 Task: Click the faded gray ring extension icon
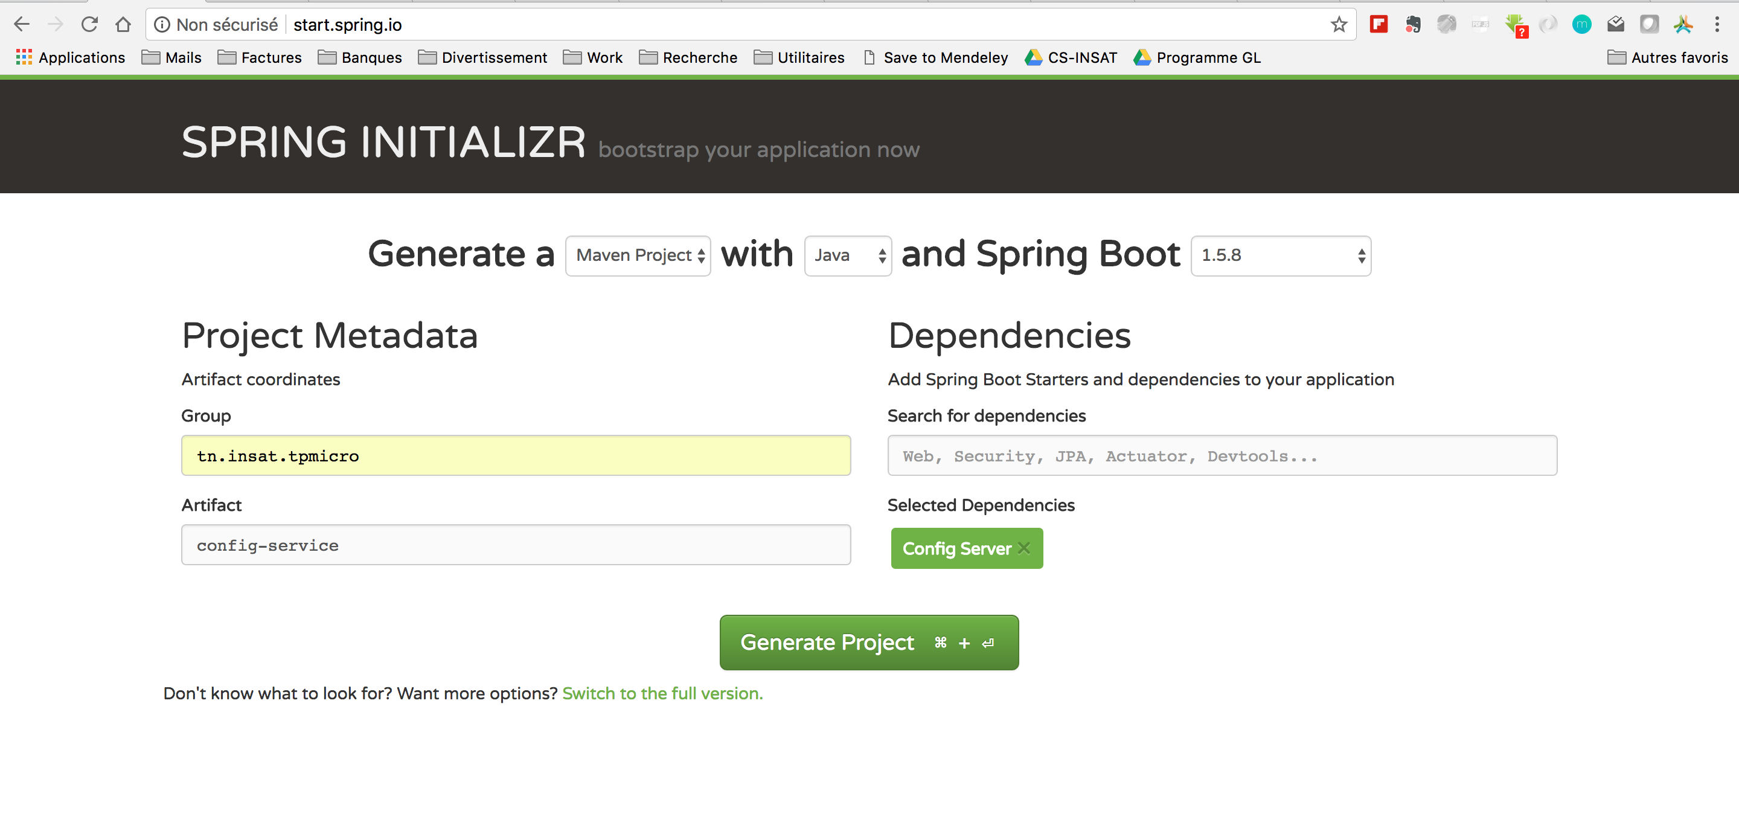(x=1548, y=25)
